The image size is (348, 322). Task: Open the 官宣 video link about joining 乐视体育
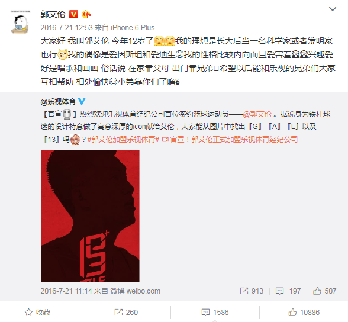[230, 140]
